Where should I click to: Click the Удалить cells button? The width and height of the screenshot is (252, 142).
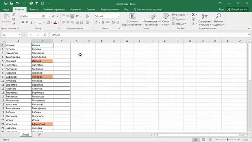pyautogui.click(x=180, y=19)
